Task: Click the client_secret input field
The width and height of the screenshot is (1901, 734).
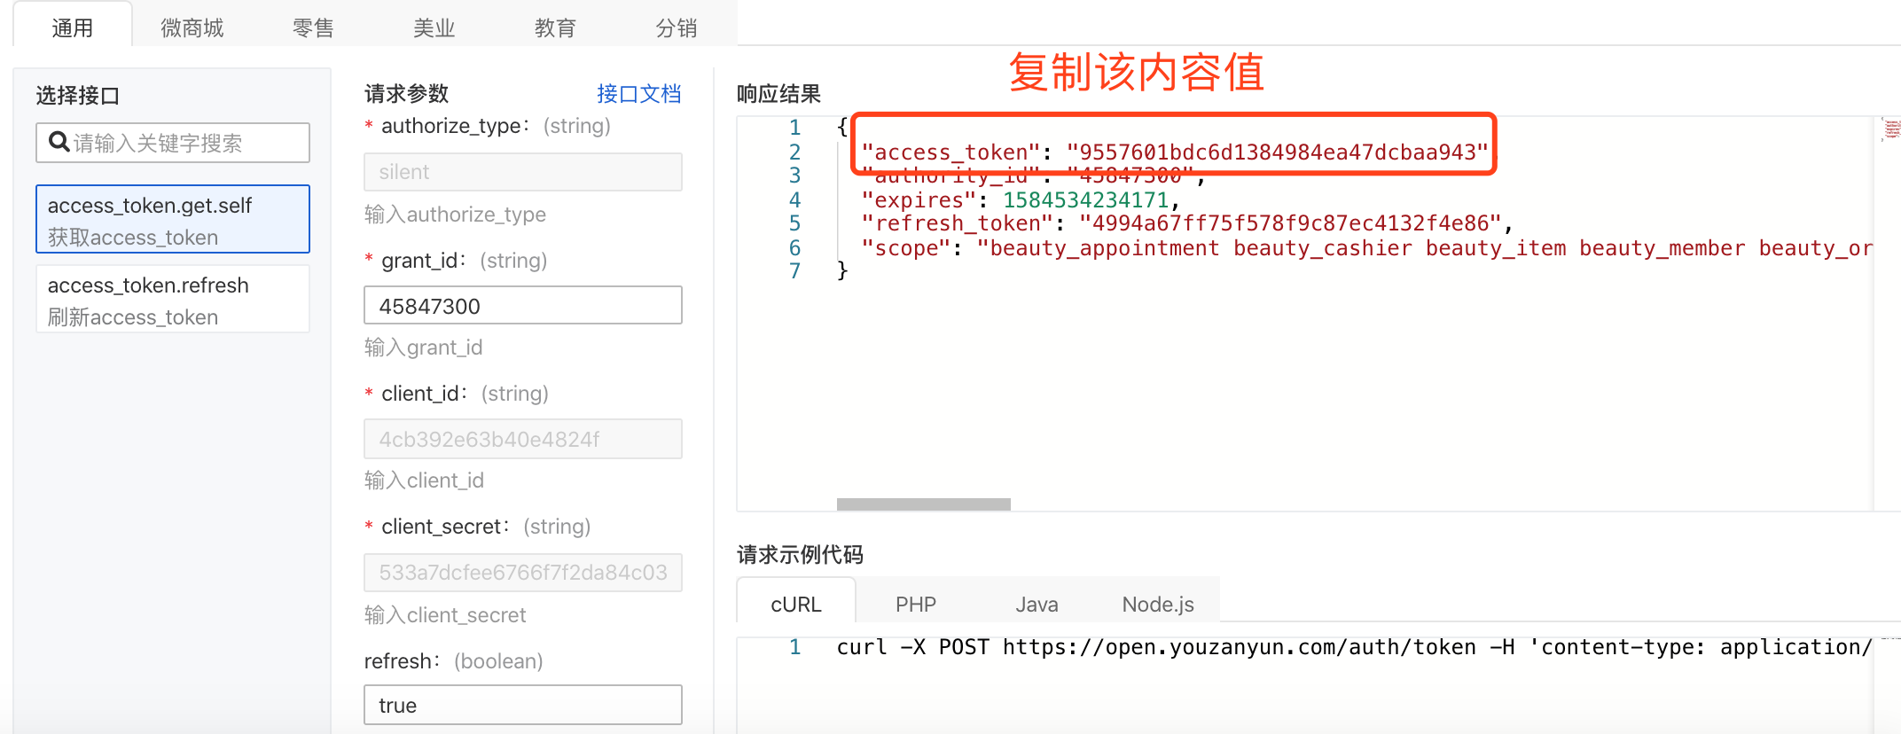Action: [x=523, y=573]
